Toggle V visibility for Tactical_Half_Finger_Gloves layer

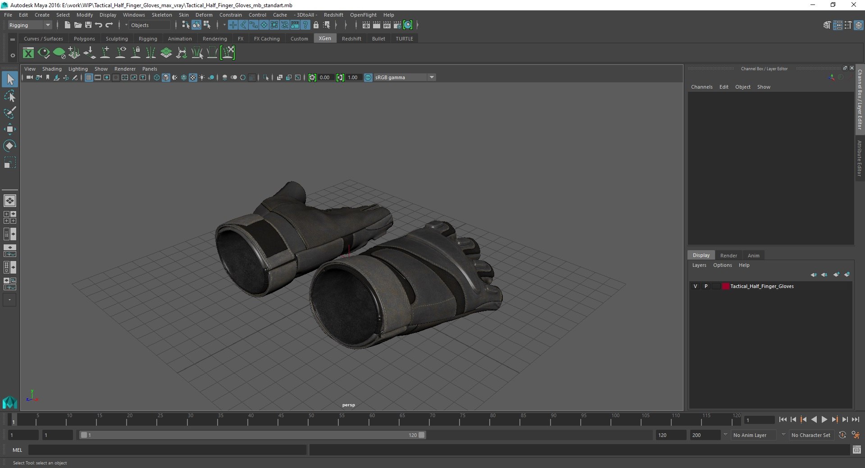(695, 286)
